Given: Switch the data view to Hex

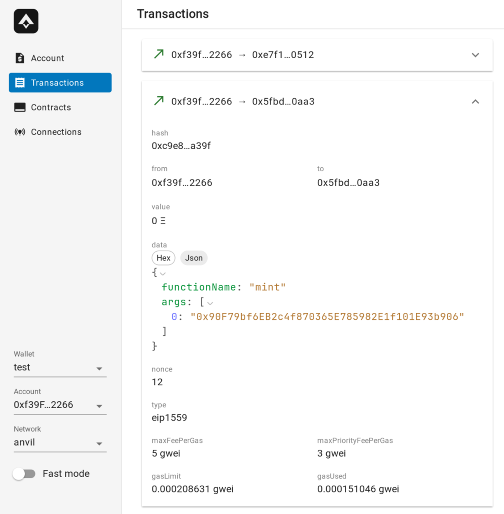Looking at the screenshot, I should click(x=163, y=258).
